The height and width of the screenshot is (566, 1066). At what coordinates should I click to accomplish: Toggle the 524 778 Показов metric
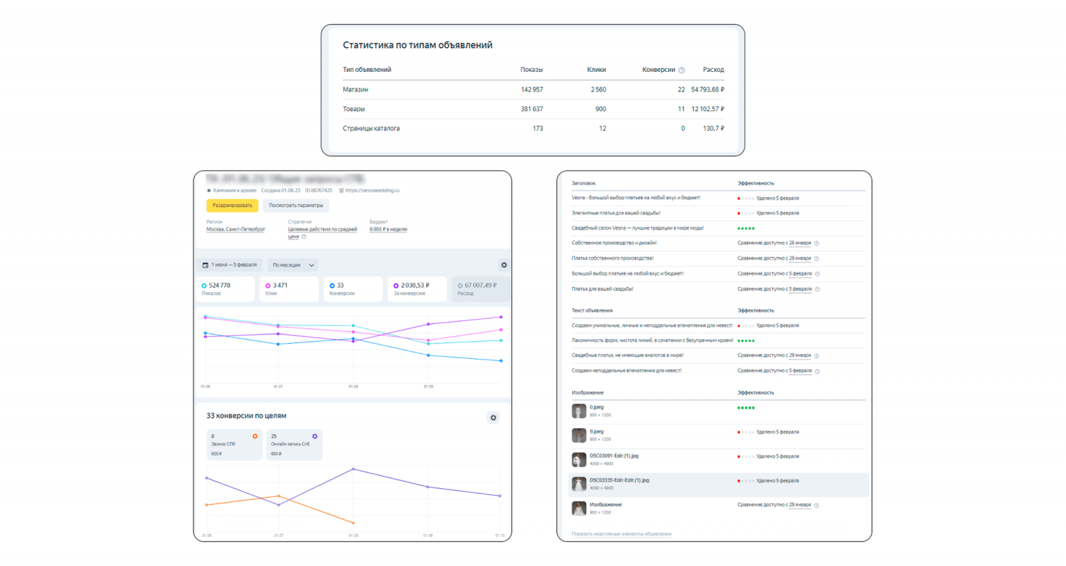point(226,289)
